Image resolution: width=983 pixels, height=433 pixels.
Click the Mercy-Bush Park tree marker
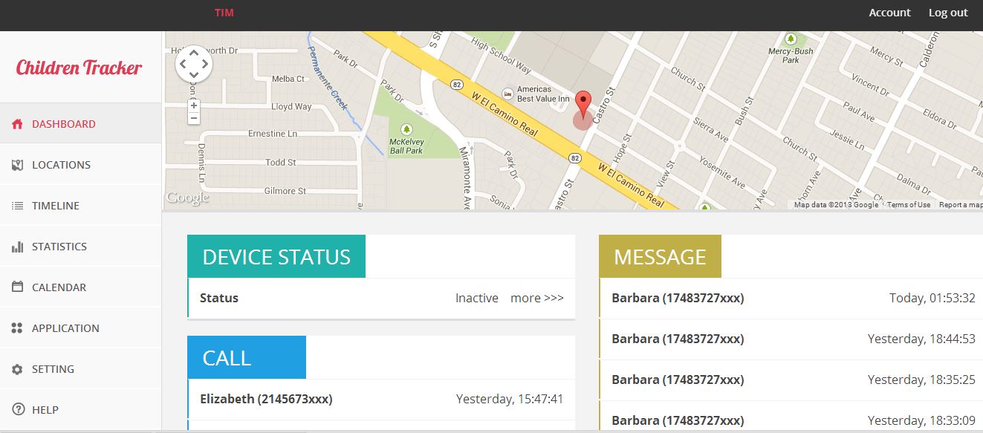tap(791, 39)
